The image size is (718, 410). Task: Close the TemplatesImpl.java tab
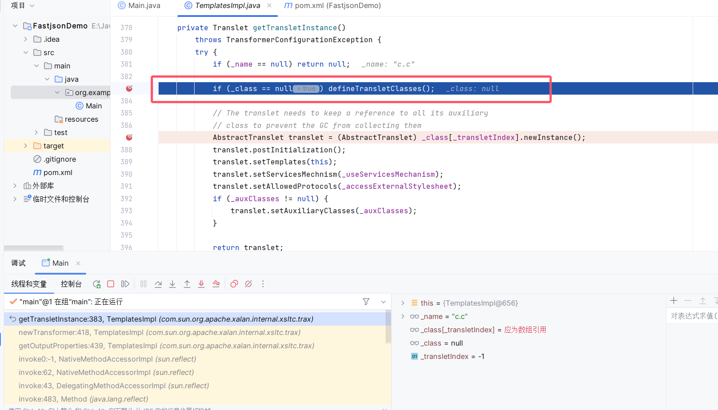tap(269, 5)
